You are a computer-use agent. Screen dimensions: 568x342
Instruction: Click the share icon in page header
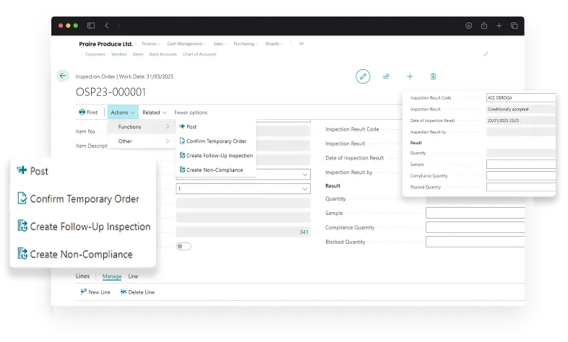pos(387,76)
